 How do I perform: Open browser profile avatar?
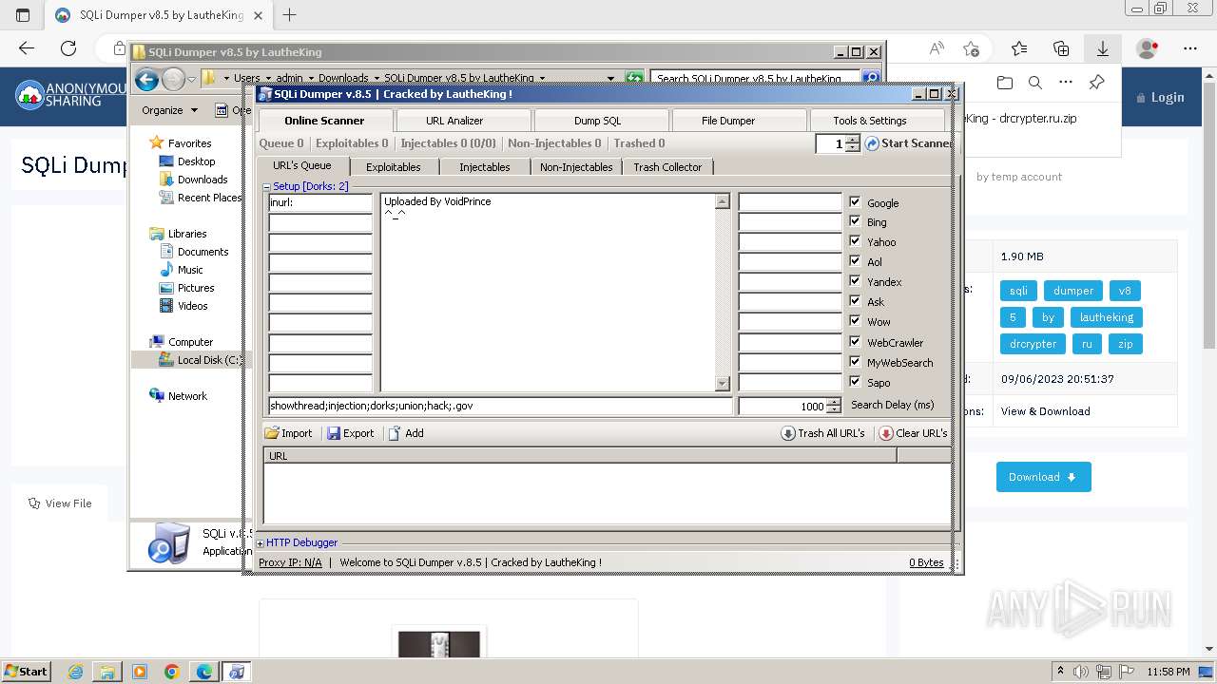1148,48
